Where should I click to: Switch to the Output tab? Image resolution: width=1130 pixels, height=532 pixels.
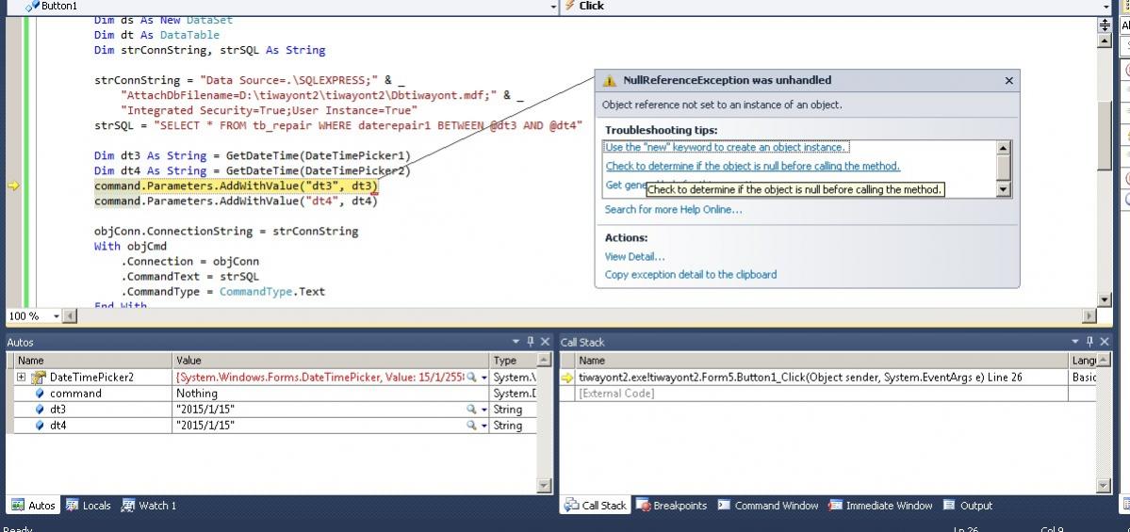(968, 506)
